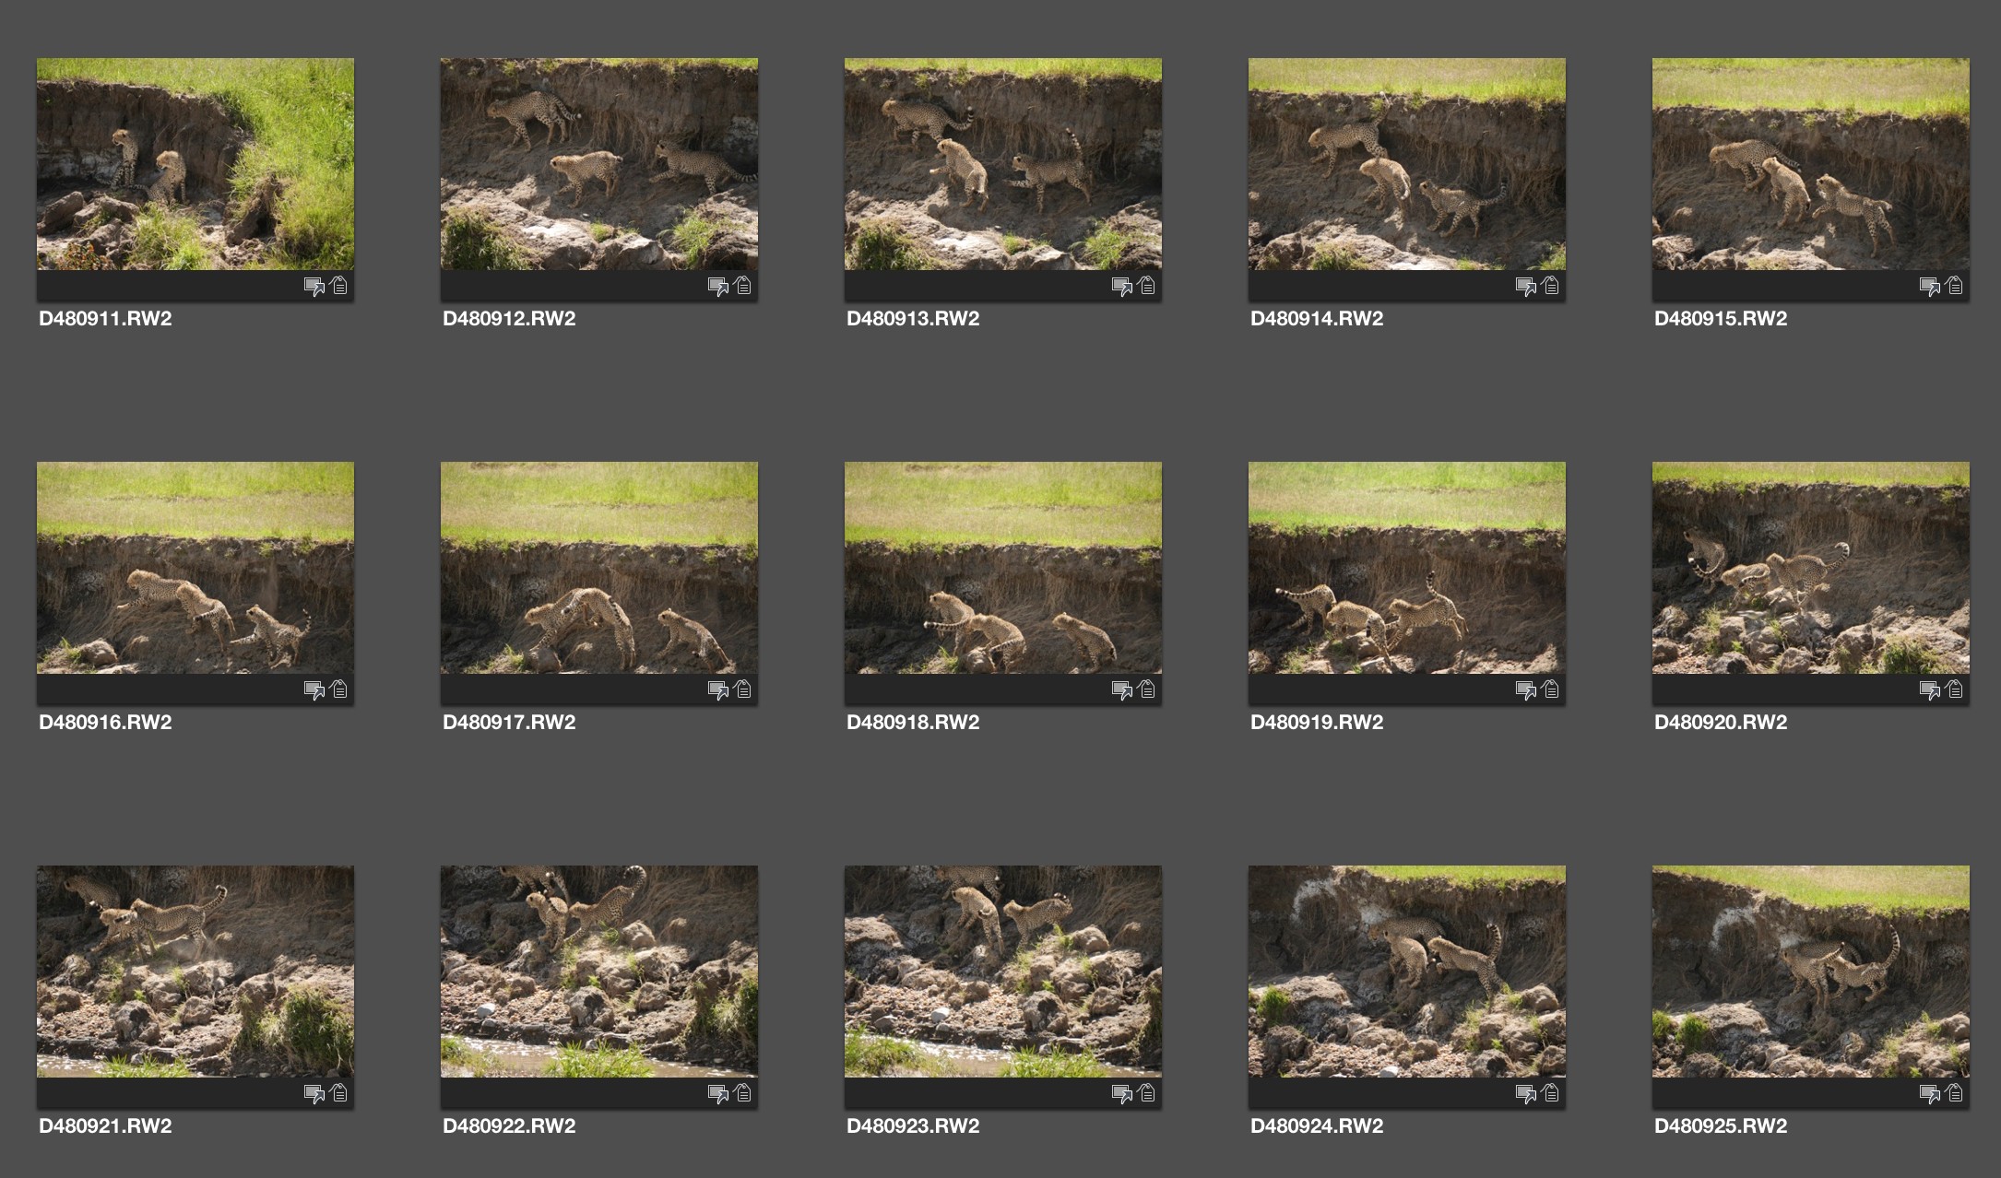
Task: Select the D480924.RW2 photo thumbnail
Action: tap(1407, 972)
